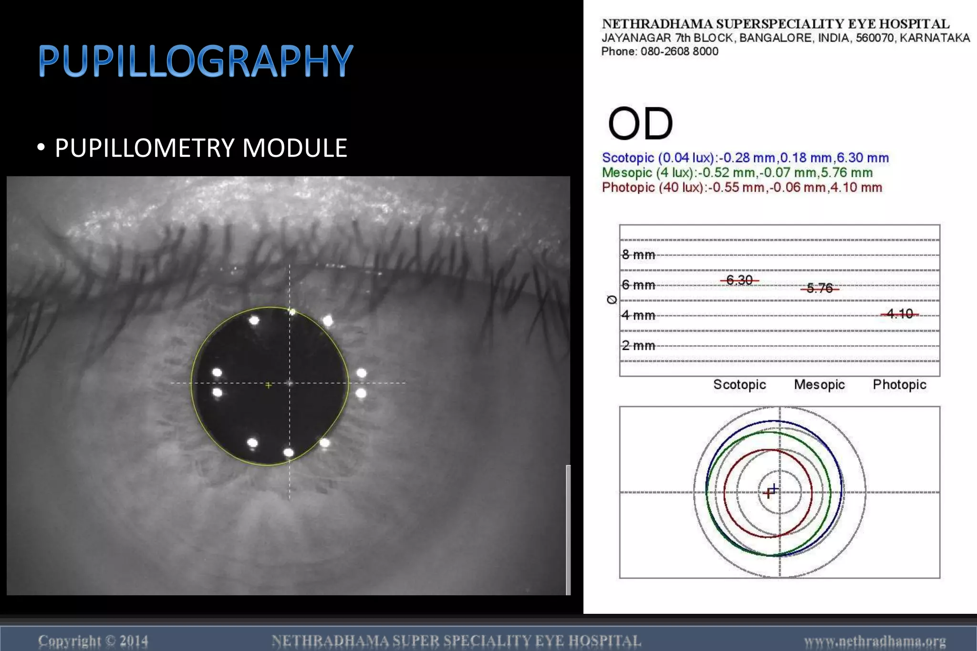Click the Copyright 2014 footer text
The image size is (977, 651).
[93, 641]
